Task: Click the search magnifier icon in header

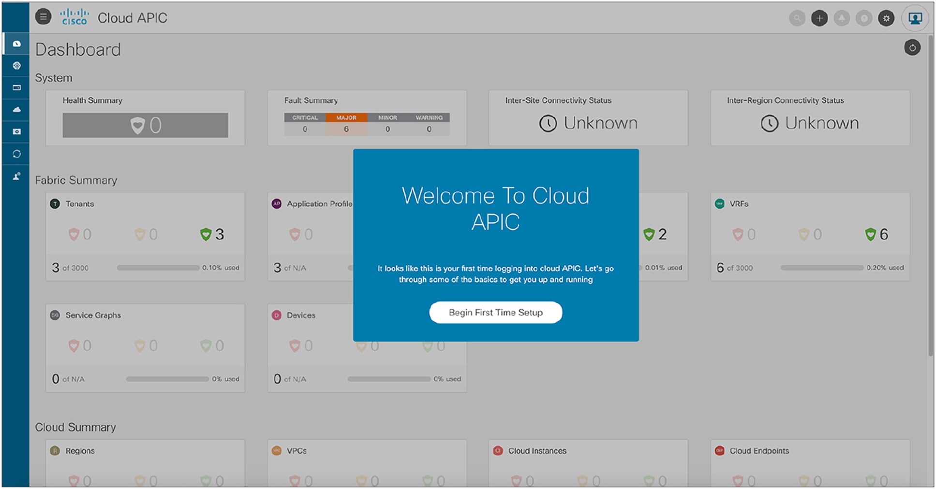Action: (797, 18)
